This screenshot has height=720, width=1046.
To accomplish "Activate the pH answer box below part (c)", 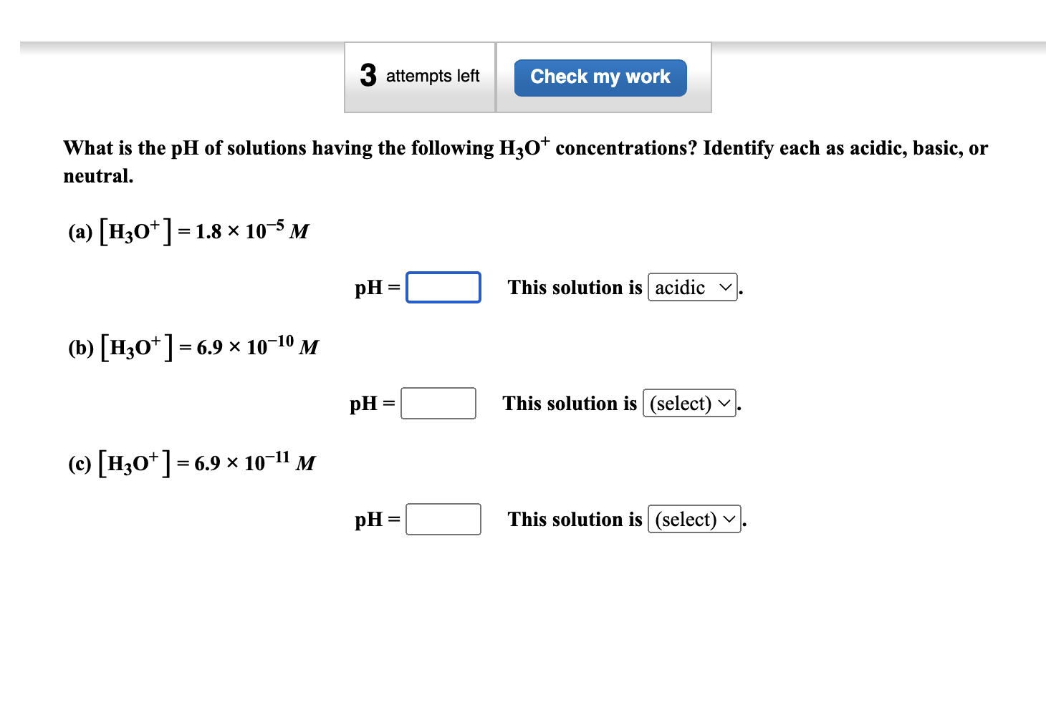I will click(x=443, y=519).
